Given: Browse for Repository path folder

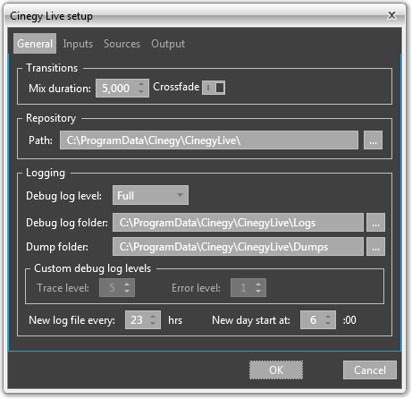Looking at the screenshot, I should (x=373, y=140).
